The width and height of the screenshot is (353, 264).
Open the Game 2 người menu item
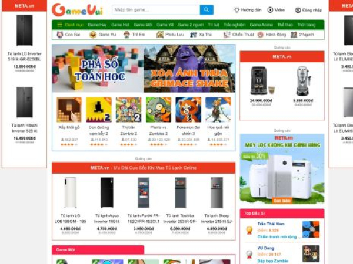[x=191, y=25]
